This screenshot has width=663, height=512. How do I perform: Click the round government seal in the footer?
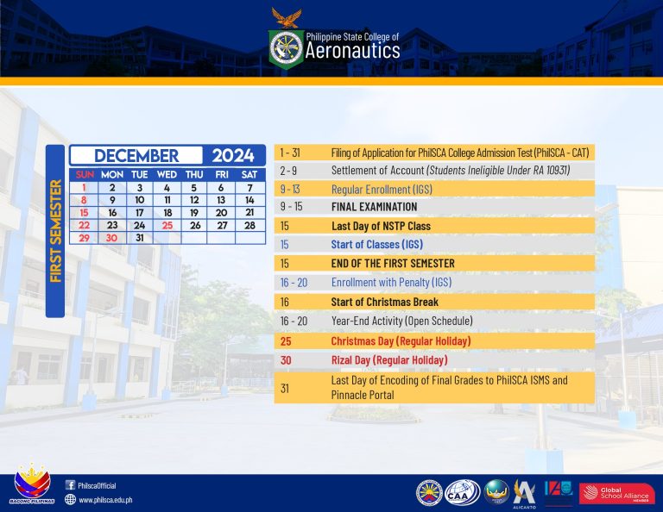429,492
